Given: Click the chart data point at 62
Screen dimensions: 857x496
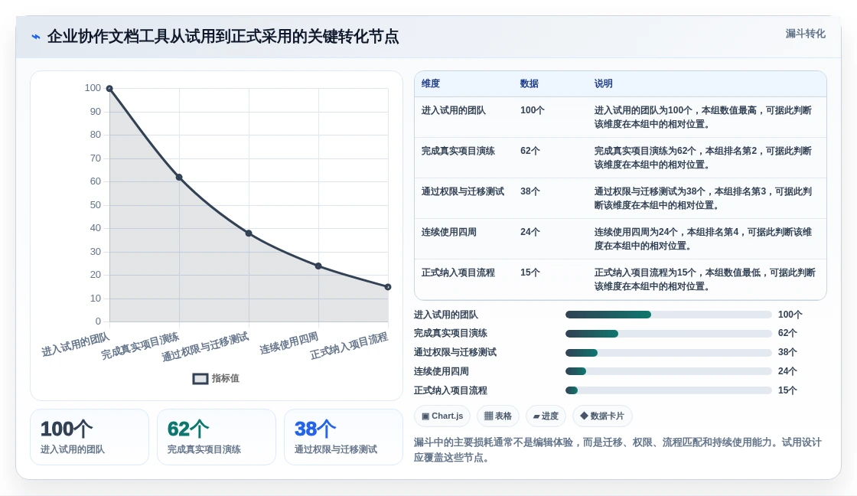Looking at the screenshot, I should [179, 177].
